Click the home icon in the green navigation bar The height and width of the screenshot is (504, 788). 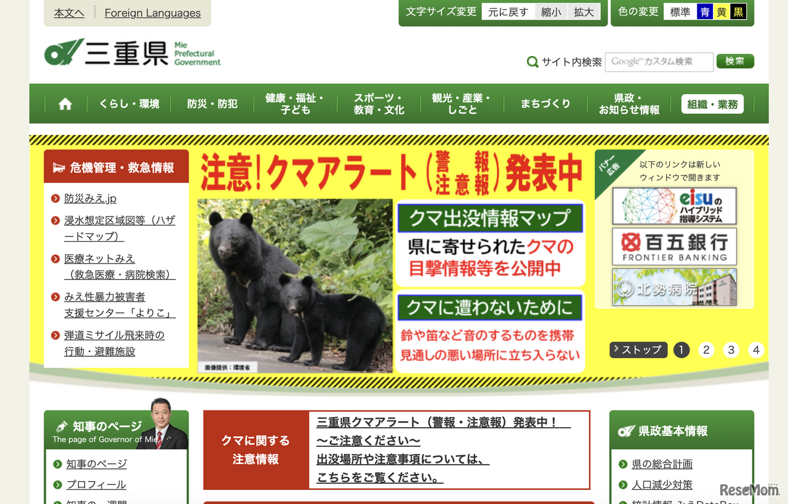65,103
